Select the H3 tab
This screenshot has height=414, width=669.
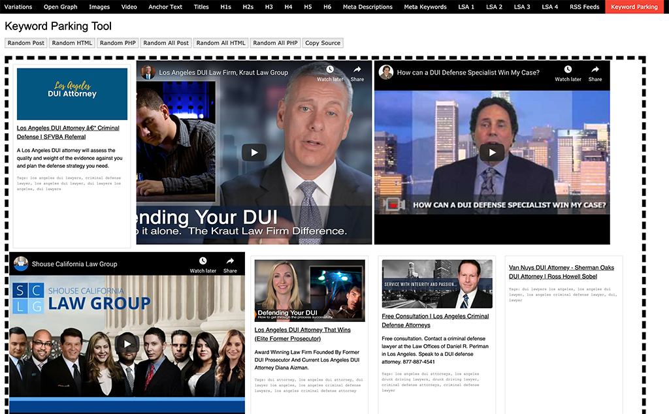pos(269,7)
